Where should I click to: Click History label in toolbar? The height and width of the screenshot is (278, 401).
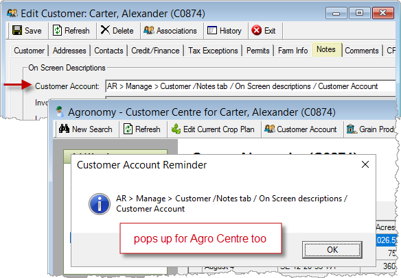click(231, 31)
